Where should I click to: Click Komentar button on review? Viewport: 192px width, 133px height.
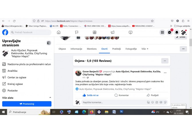pyautogui.click(x=122, y=95)
